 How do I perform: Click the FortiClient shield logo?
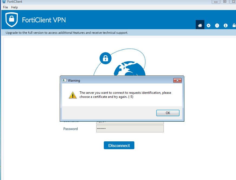coord(12,19)
